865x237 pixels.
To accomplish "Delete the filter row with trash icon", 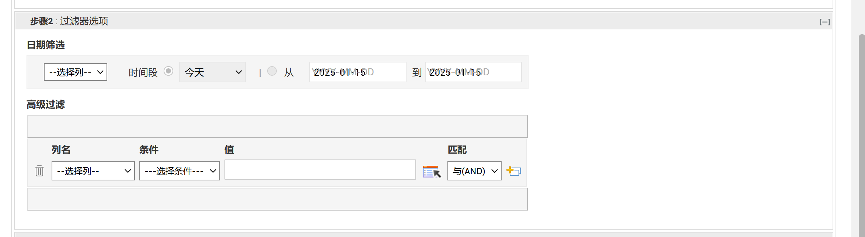I will pos(39,171).
